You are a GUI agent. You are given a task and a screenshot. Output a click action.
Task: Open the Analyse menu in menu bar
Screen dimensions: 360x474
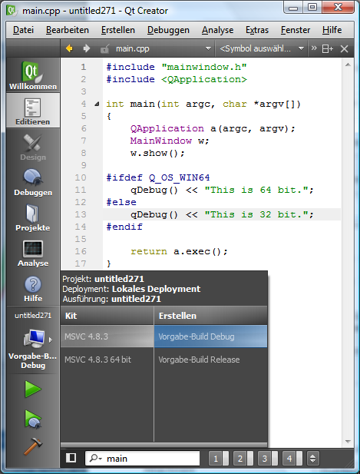coord(217,30)
